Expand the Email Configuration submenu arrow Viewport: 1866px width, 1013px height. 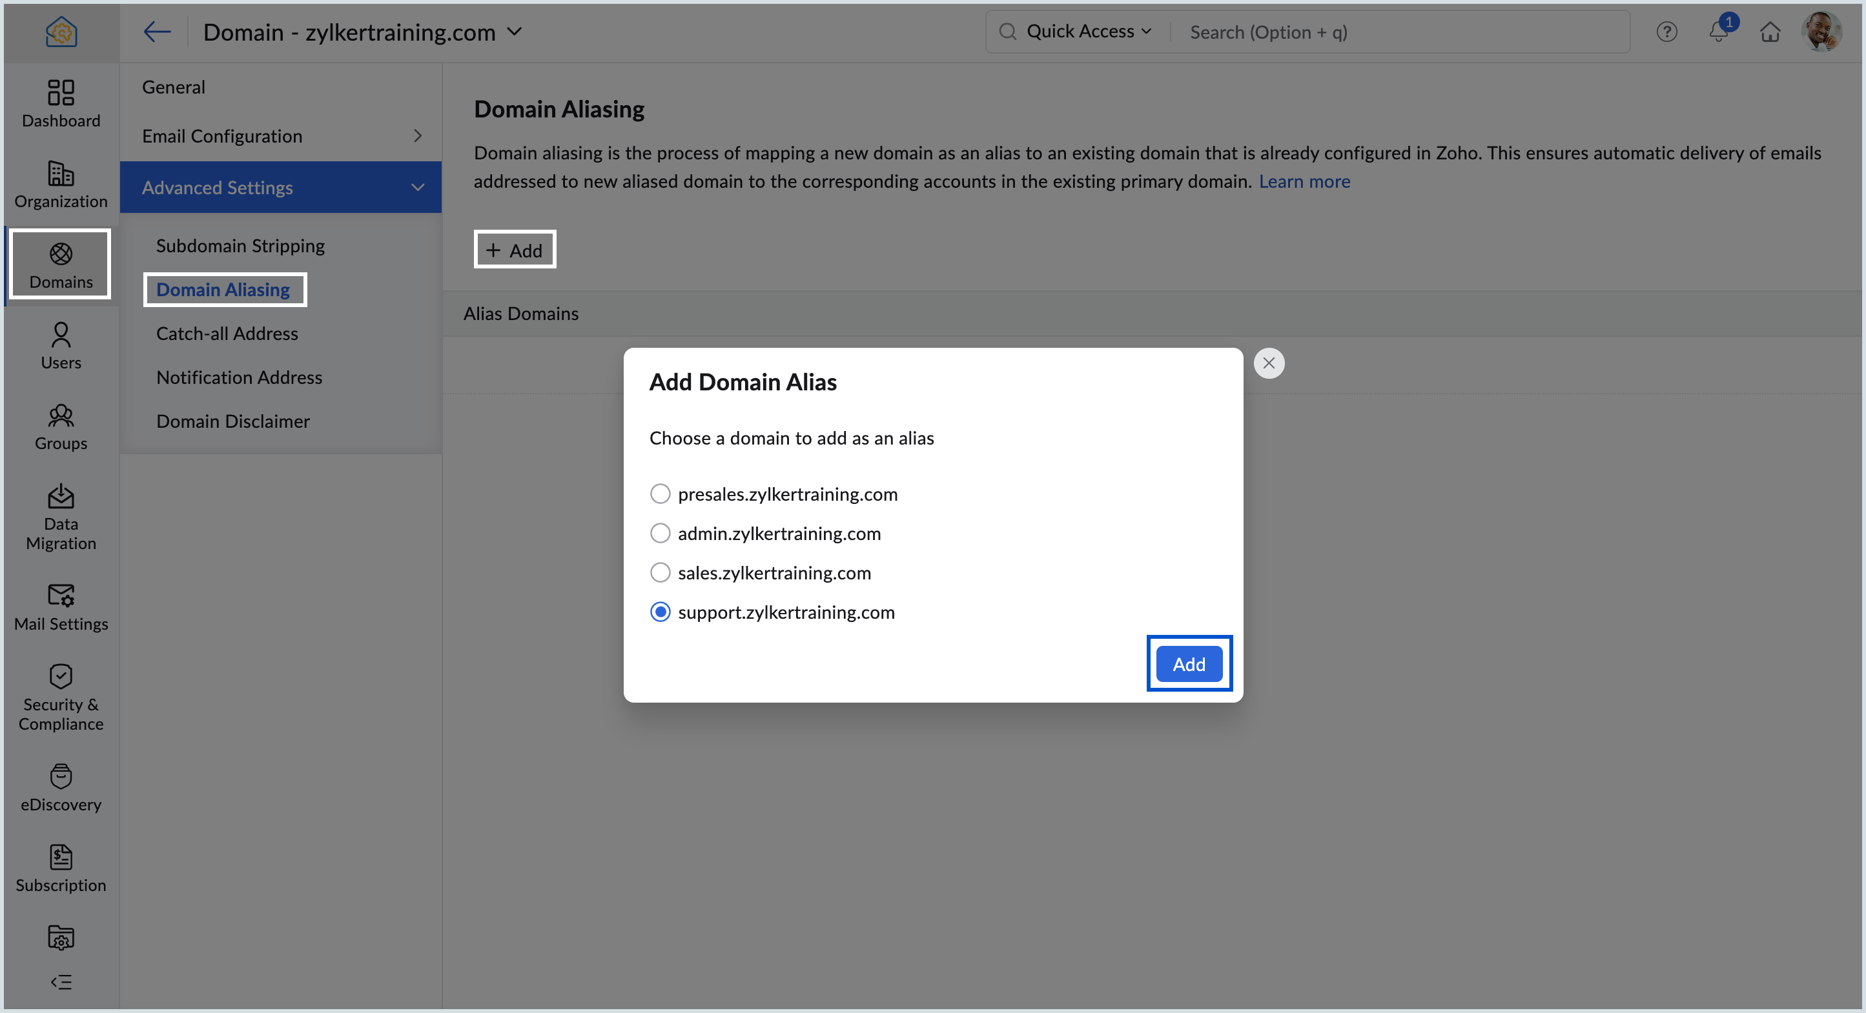pyautogui.click(x=418, y=136)
